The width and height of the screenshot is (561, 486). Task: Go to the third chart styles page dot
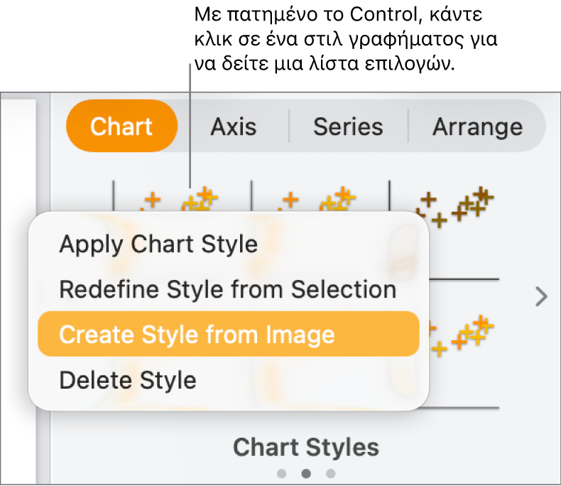[x=330, y=473]
